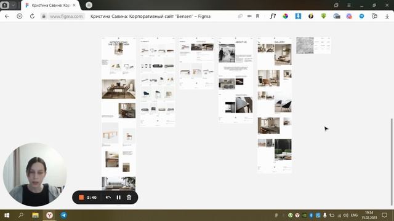Select the gray texture image frame
Screen dimensions: 394x221
click(x=305, y=45)
